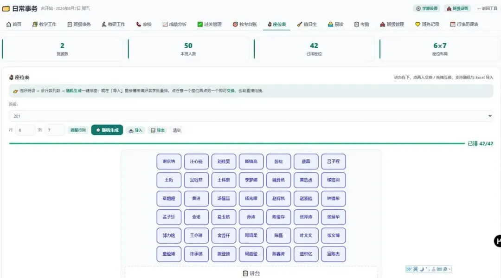Switch to the 教研工作 tab
The width and height of the screenshot is (501, 278).
[114, 24]
